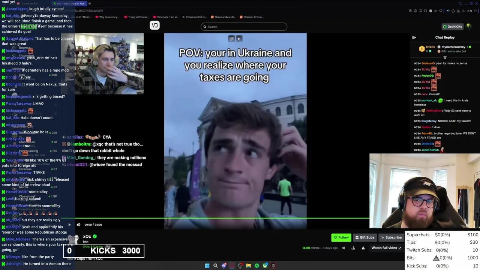480x270 pixels.
Task: Open the 'Trying to Process...' bookmark
Action: click(x=136, y=17)
